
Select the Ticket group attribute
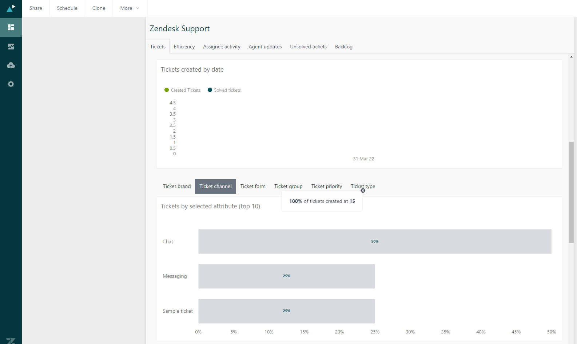(x=288, y=186)
